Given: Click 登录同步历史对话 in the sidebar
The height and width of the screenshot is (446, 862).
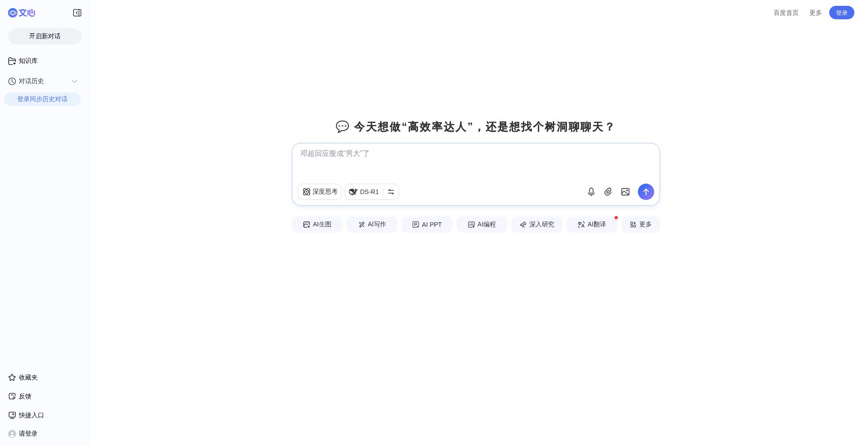Looking at the screenshot, I should click(42, 99).
